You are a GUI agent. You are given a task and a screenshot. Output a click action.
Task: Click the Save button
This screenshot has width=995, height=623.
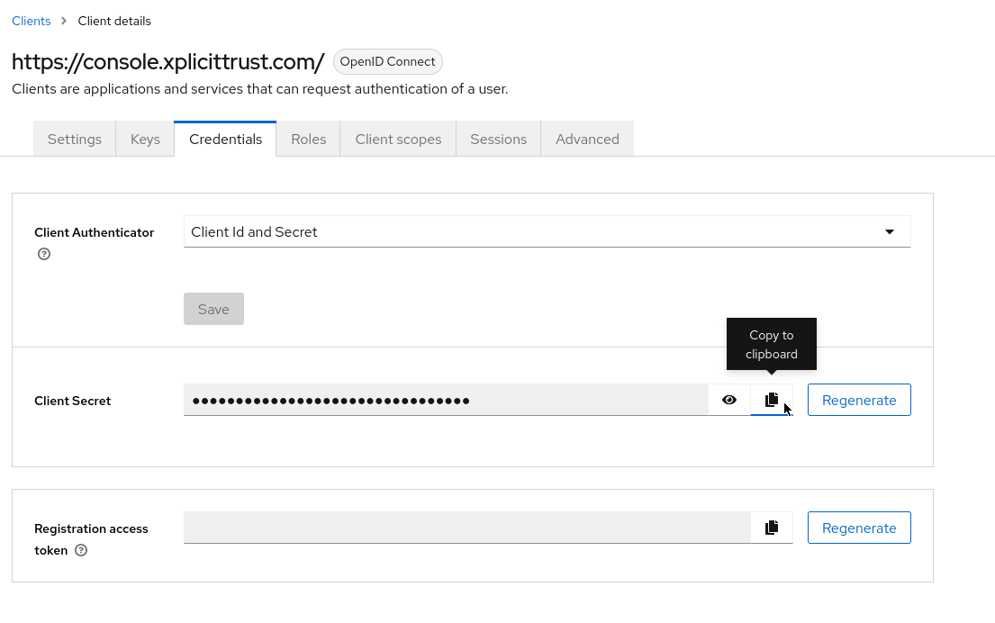pyautogui.click(x=213, y=309)
